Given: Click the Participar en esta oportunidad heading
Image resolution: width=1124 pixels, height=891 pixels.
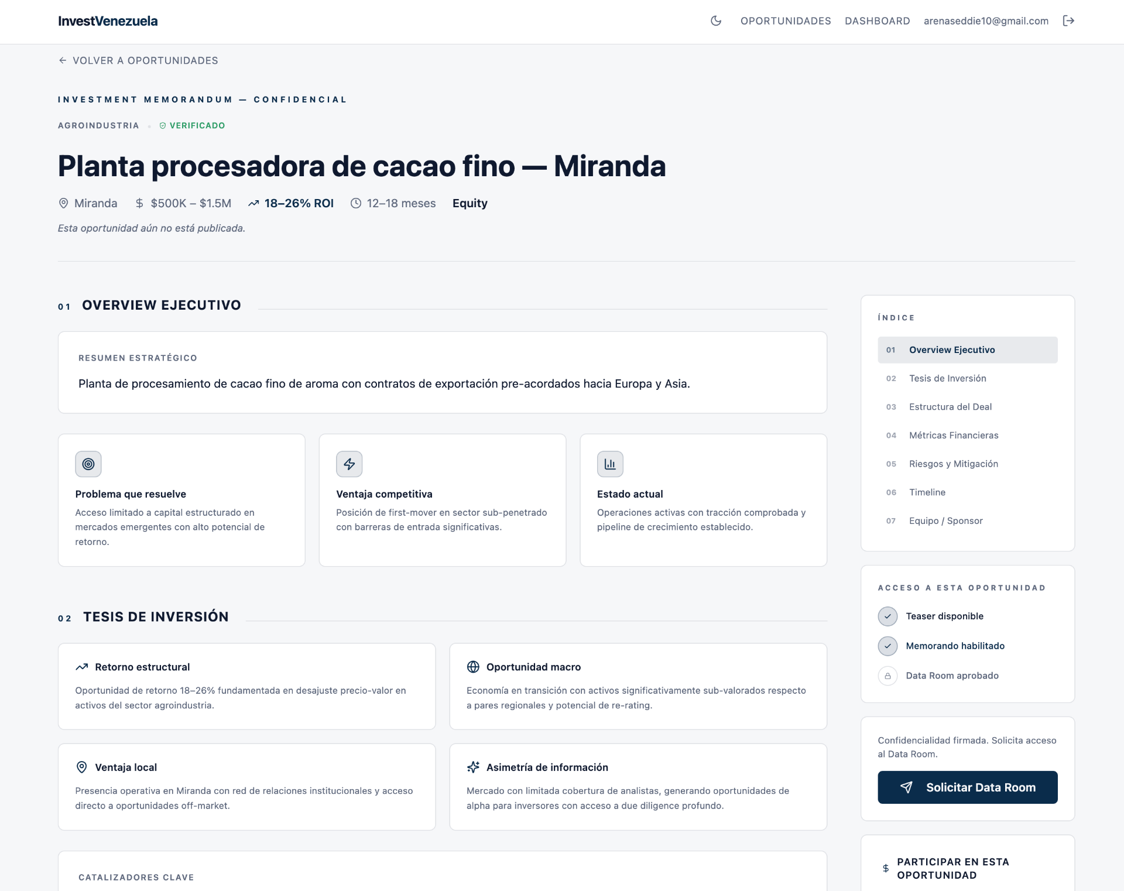Looking at the screenshot, I should click(x=953, y=868).
